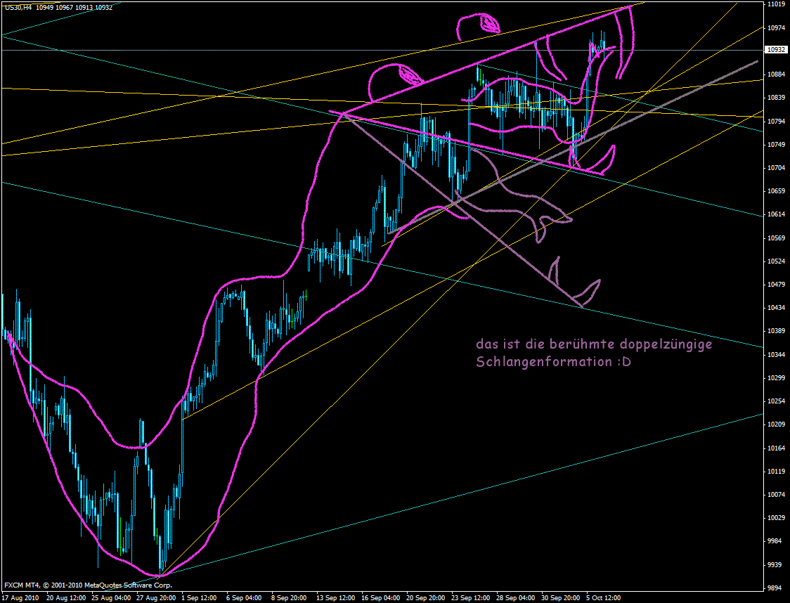Click the price axis value 10974
The width and height of the screenshot is (790, 603).
(777, 27)
